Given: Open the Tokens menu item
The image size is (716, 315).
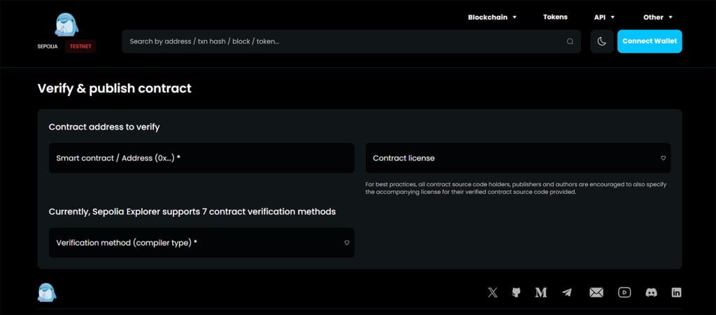Looking at the screenshot, I should point(555,17).
